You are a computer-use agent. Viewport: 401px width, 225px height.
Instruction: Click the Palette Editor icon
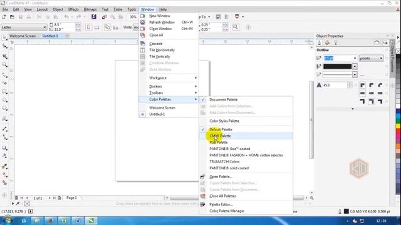(203, 204)
